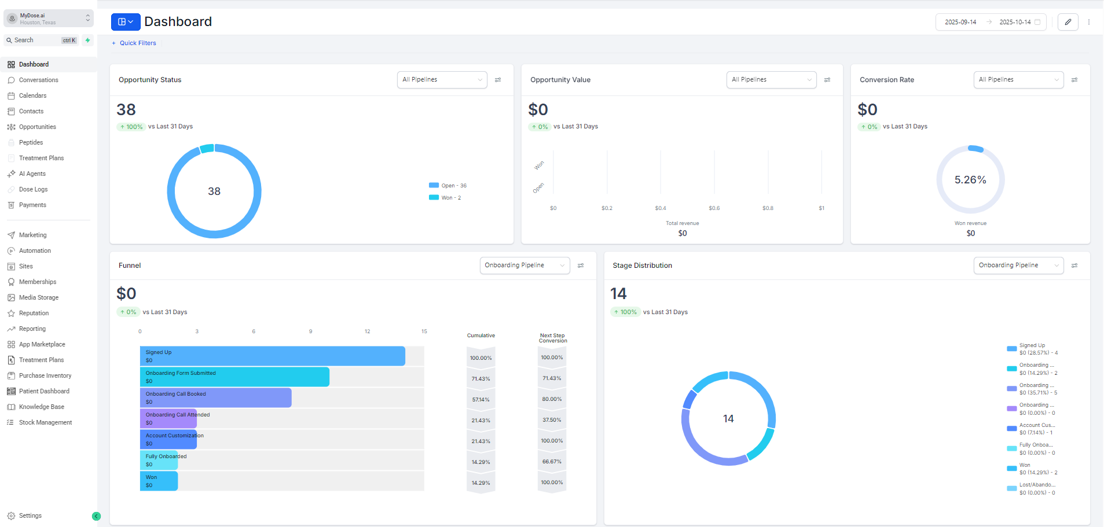Screen dimensions: 1104x527
Task: Toggle the Open series in status legend
Action: pyautogui.click(x=448, y=186)
